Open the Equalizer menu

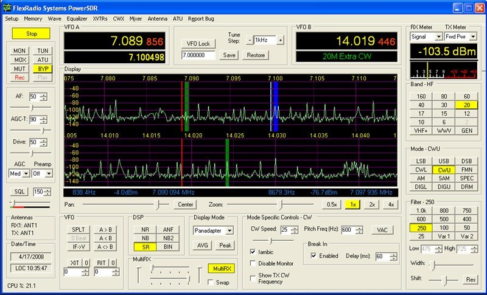coord(77,19)
